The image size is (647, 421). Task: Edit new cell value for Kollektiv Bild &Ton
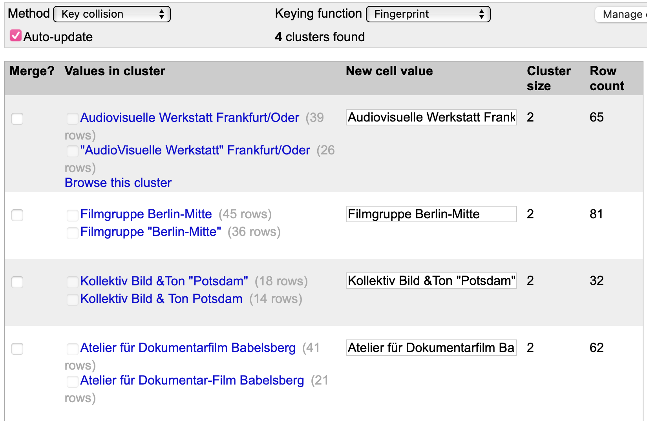[x=431, y=281]
